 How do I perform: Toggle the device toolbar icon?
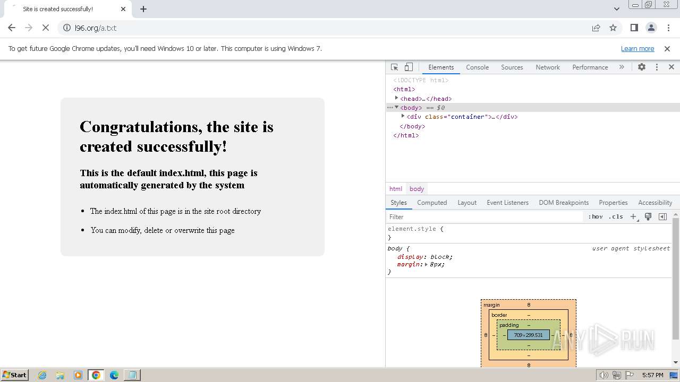409,67
